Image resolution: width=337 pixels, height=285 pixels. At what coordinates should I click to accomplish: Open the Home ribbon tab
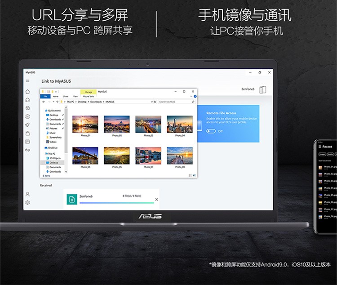coord(55,96)
